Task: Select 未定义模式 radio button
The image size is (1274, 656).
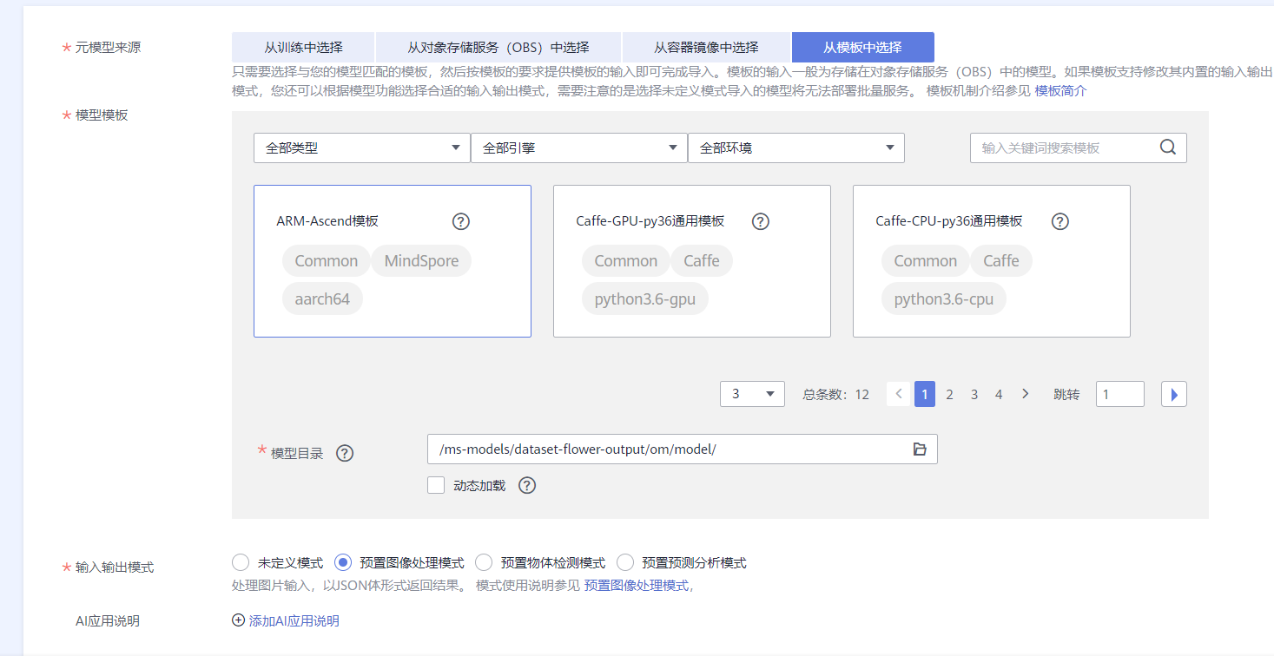Action: [x=241, y=562]
